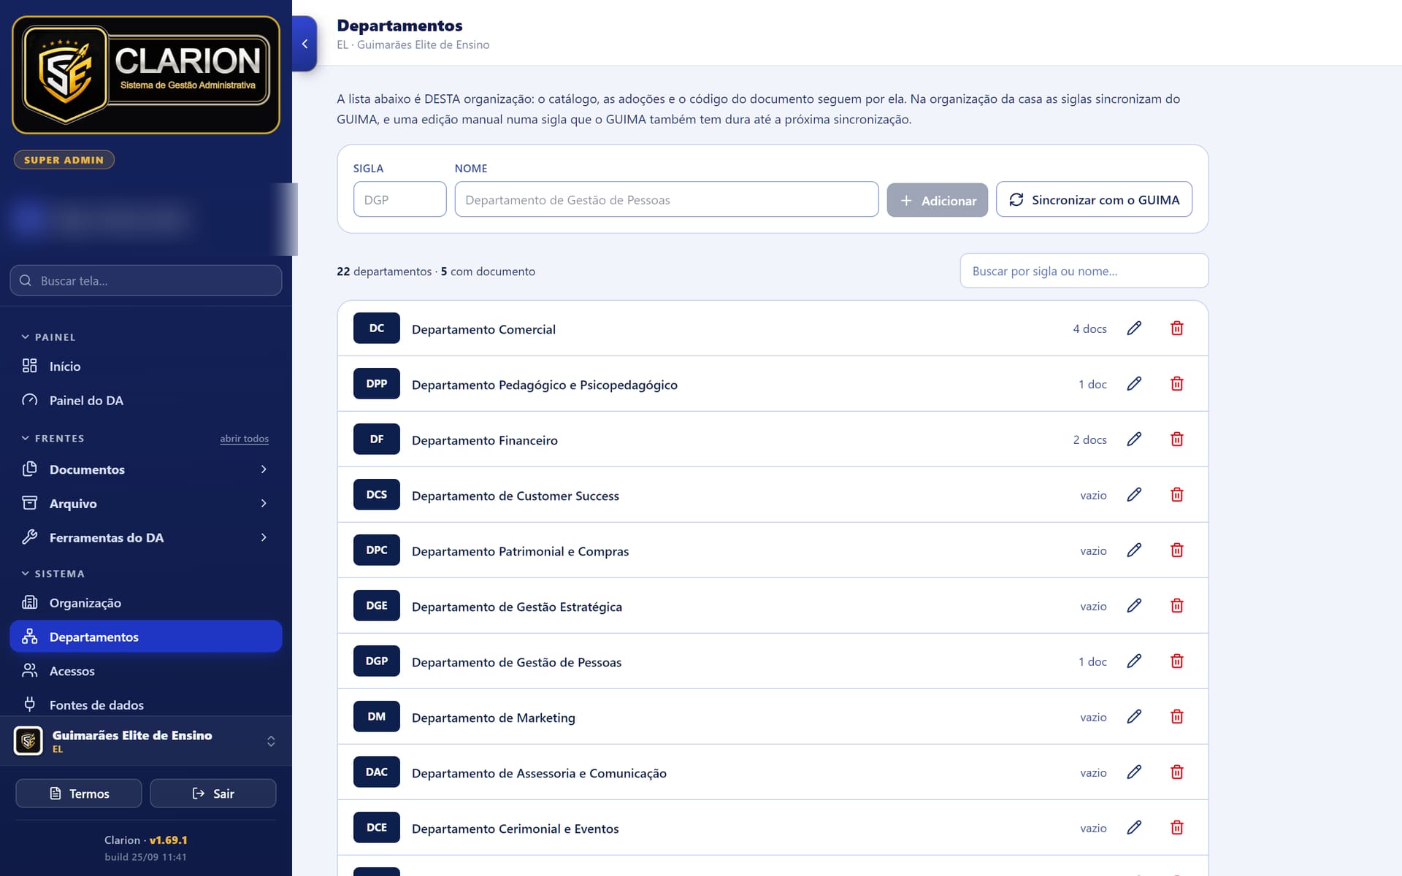Collapse the SISTEMA group
1402x876 pixels.
tap(53, 574)
